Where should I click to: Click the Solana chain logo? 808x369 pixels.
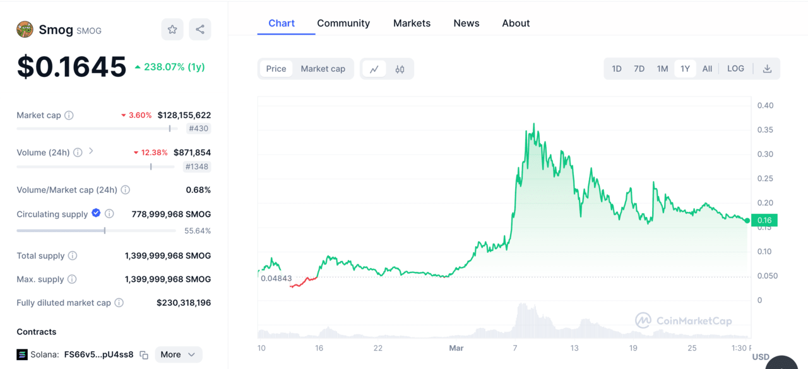(x=22, y=354)
